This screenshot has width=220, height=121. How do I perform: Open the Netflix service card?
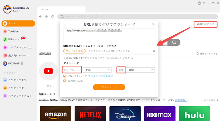[x=91, y=113]
